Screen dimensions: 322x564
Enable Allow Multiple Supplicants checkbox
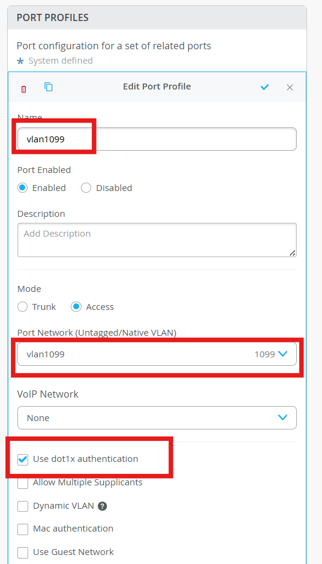coord(23,483)
